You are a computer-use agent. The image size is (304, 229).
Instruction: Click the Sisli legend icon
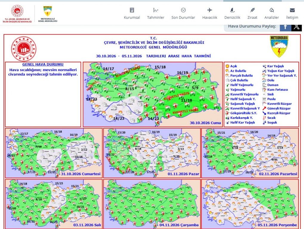click(x=264, y=94)
